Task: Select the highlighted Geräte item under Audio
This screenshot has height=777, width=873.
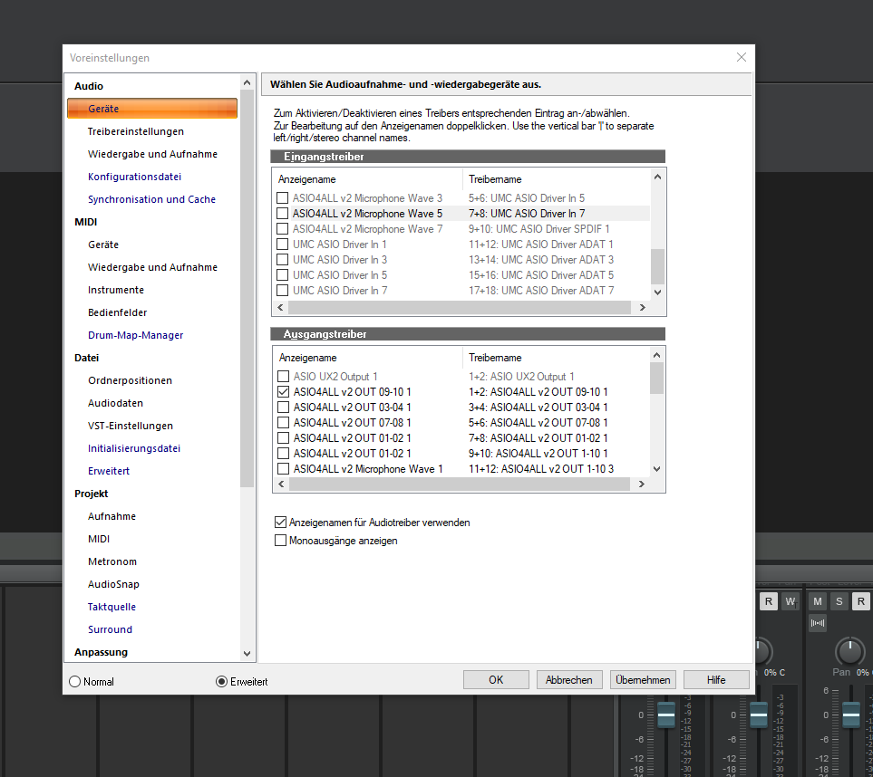Action: click(152, 109)
